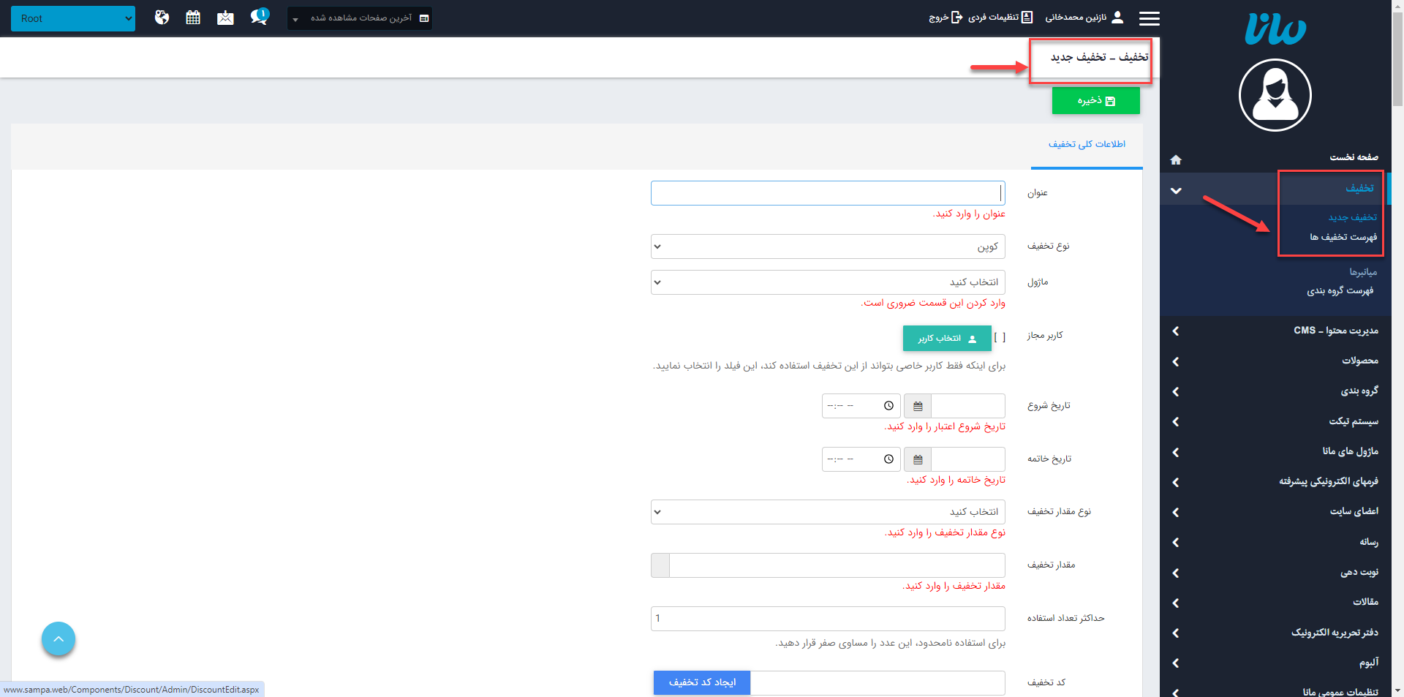The width and height of the screenshot is (1404, 697).
Task: Open the mail envelope icon in the toolbar
Action: pos(224,17)
